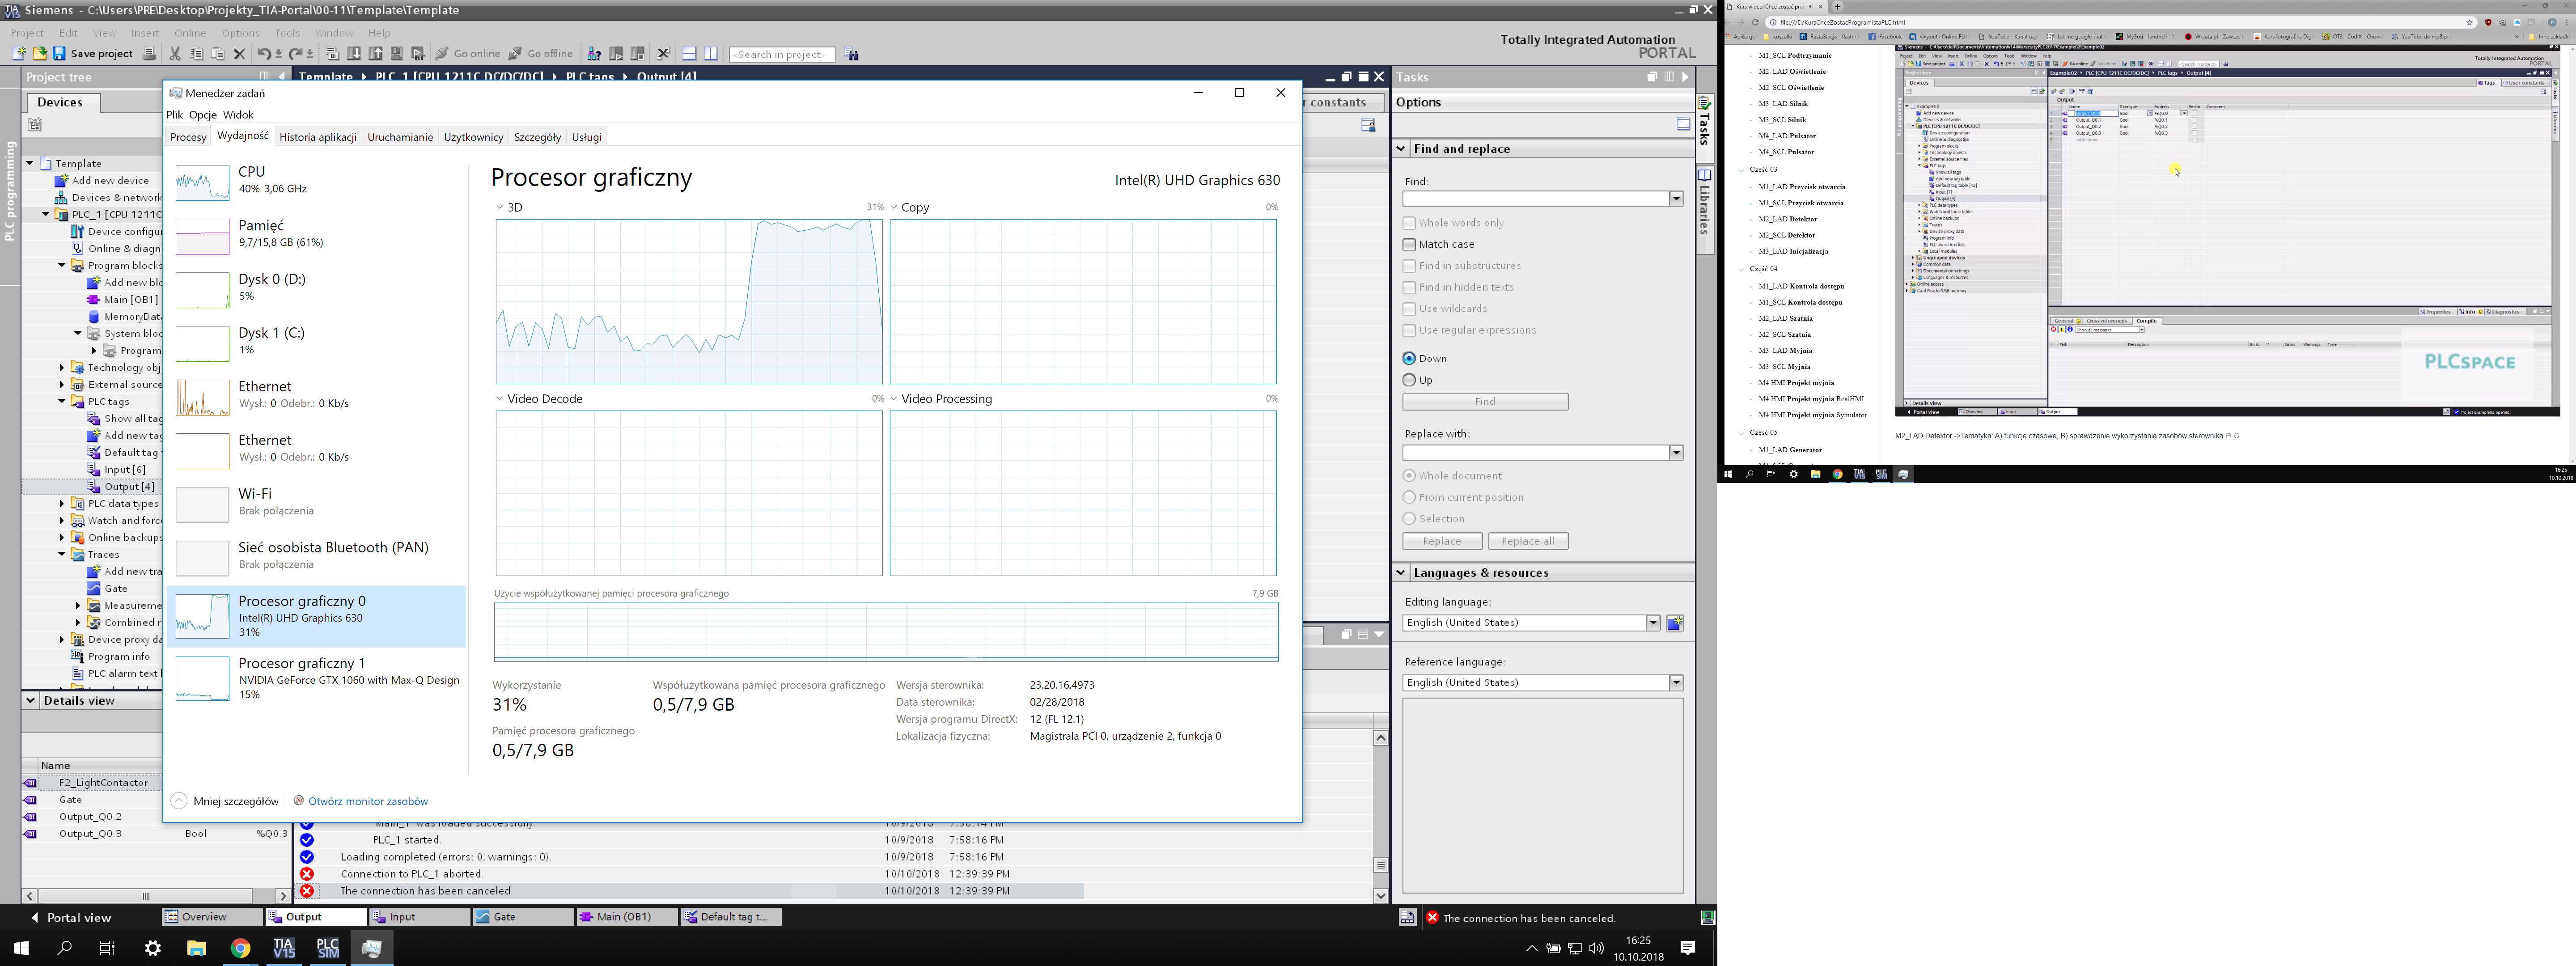
Task: Click the Replace all button
Action: (x=1528, y=542)
